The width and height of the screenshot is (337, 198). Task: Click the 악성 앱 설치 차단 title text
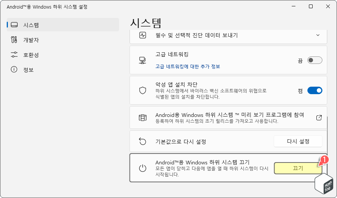click(176, 84)
